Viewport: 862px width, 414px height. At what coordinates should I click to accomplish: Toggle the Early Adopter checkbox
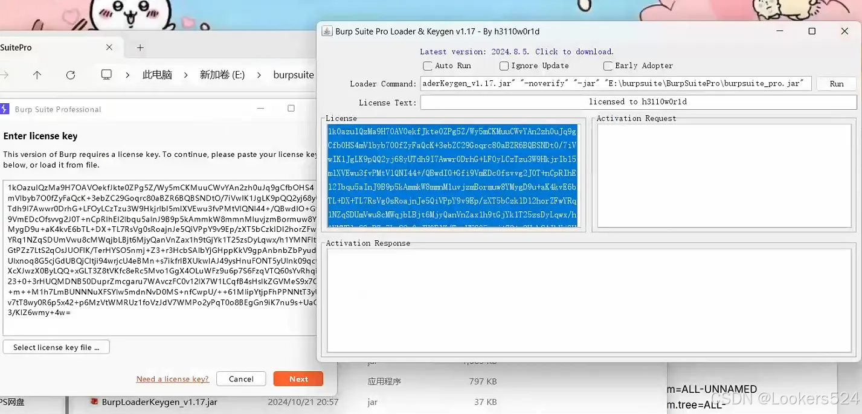608,66
